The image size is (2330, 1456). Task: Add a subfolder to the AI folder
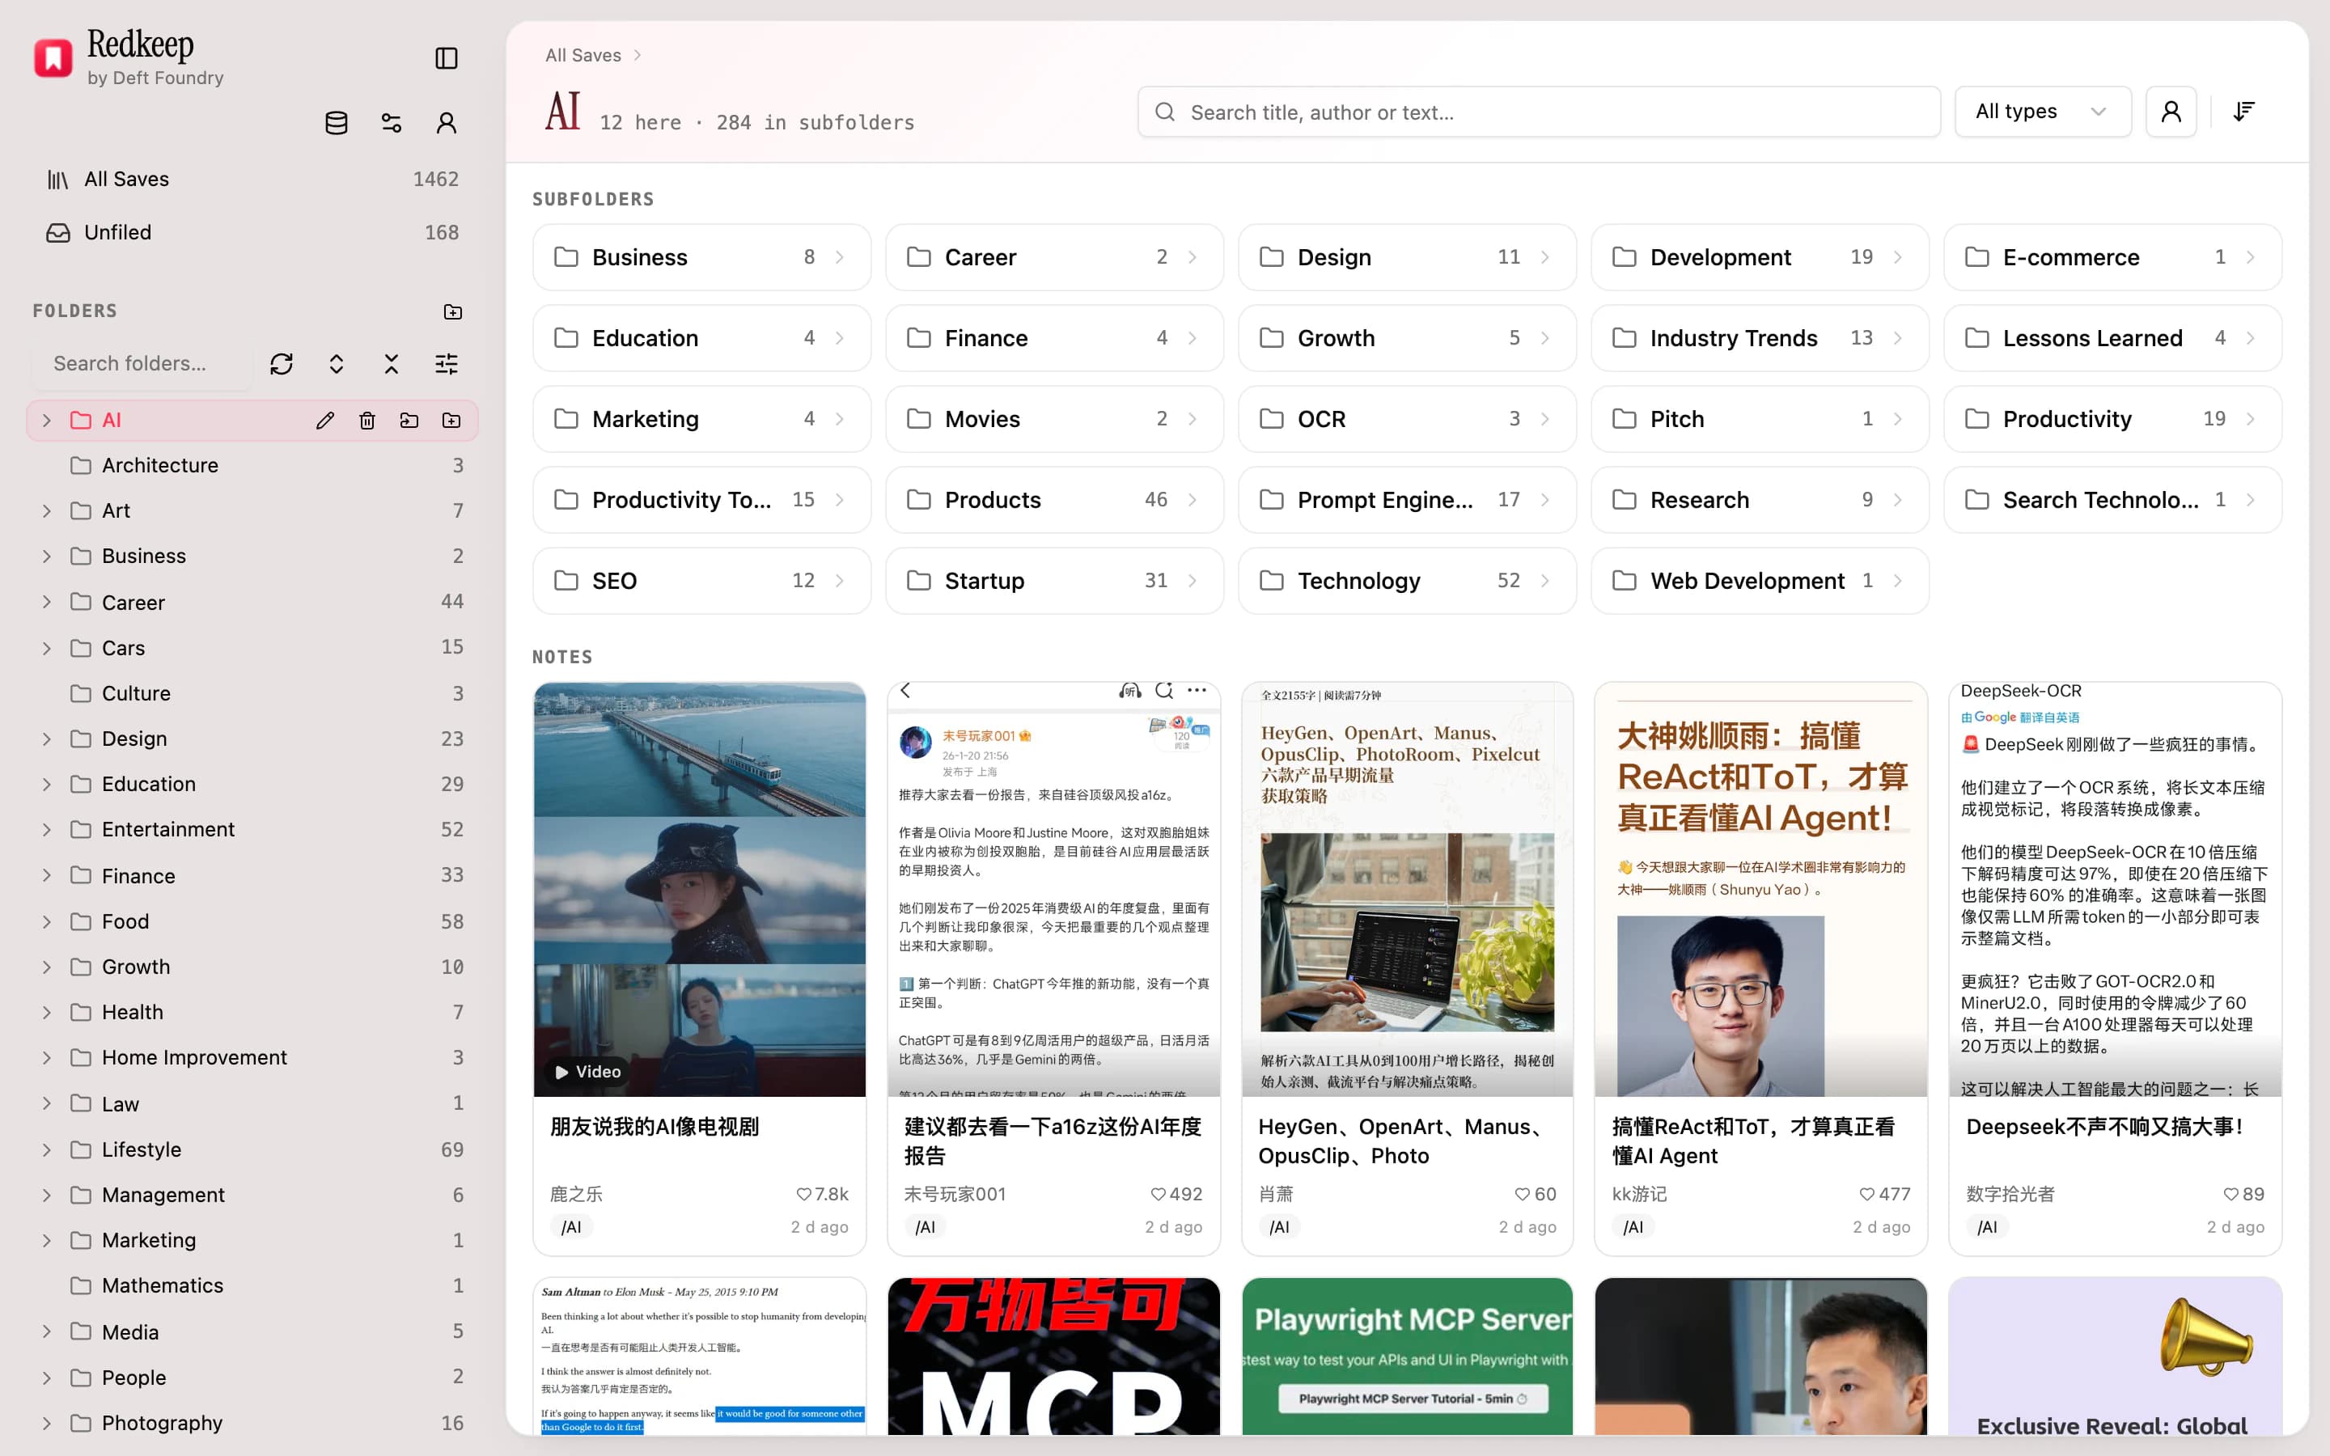[451, 420]
